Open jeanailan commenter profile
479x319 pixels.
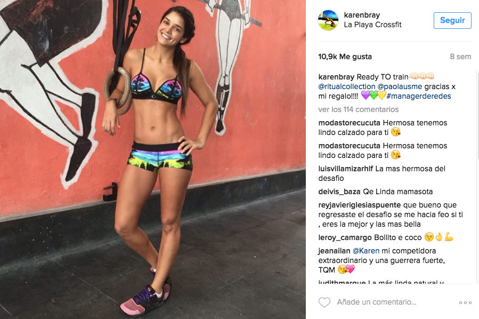coord(334,251)
